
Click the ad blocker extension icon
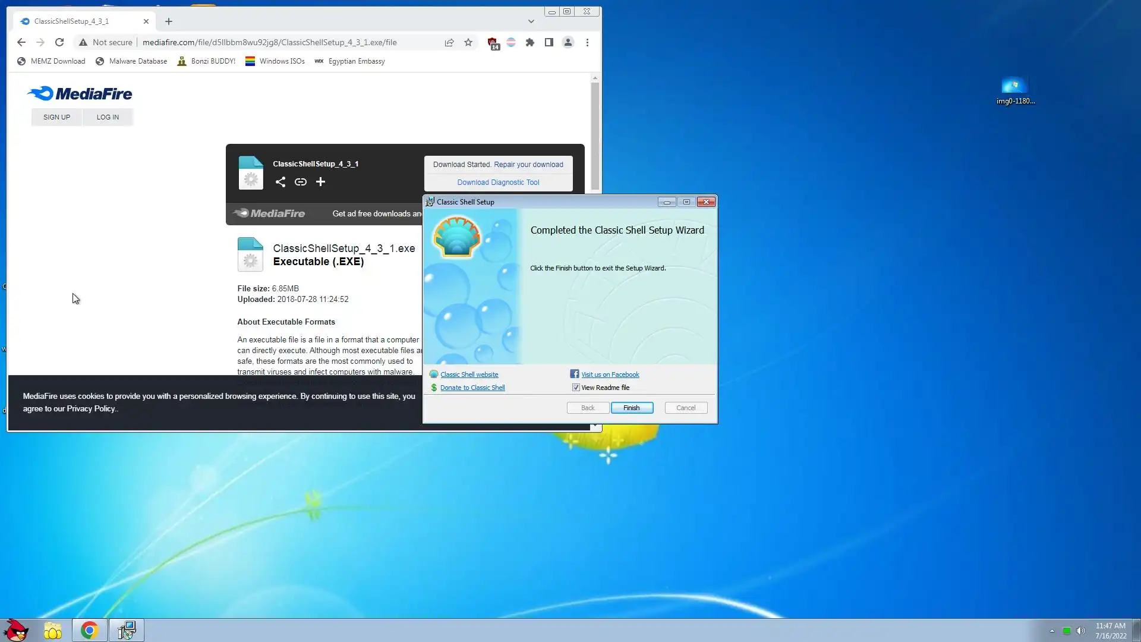[493, 43]
